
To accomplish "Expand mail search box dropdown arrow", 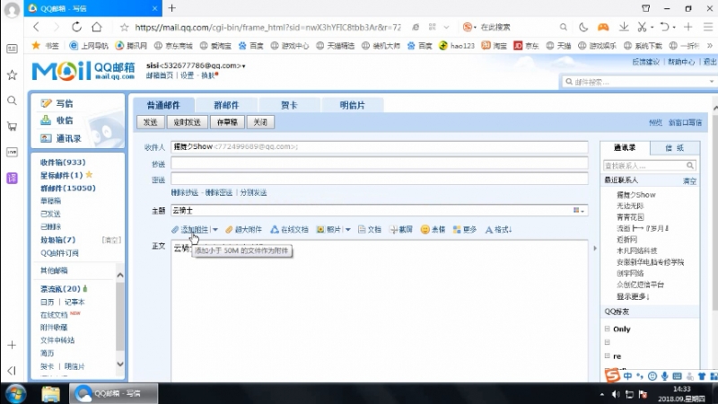I will point(711,82).
